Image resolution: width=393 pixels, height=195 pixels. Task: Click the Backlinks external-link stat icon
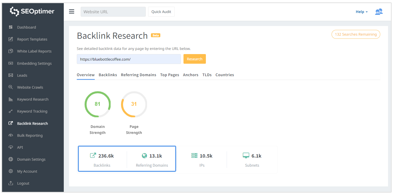(93, 155)
